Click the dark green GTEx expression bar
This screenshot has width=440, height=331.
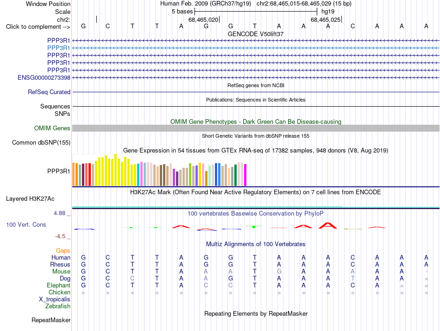[235, 175]
